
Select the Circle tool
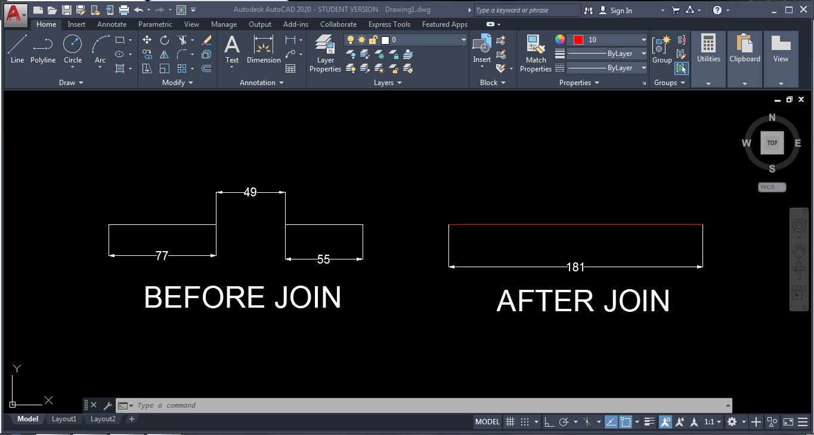[x=72, y=43]
